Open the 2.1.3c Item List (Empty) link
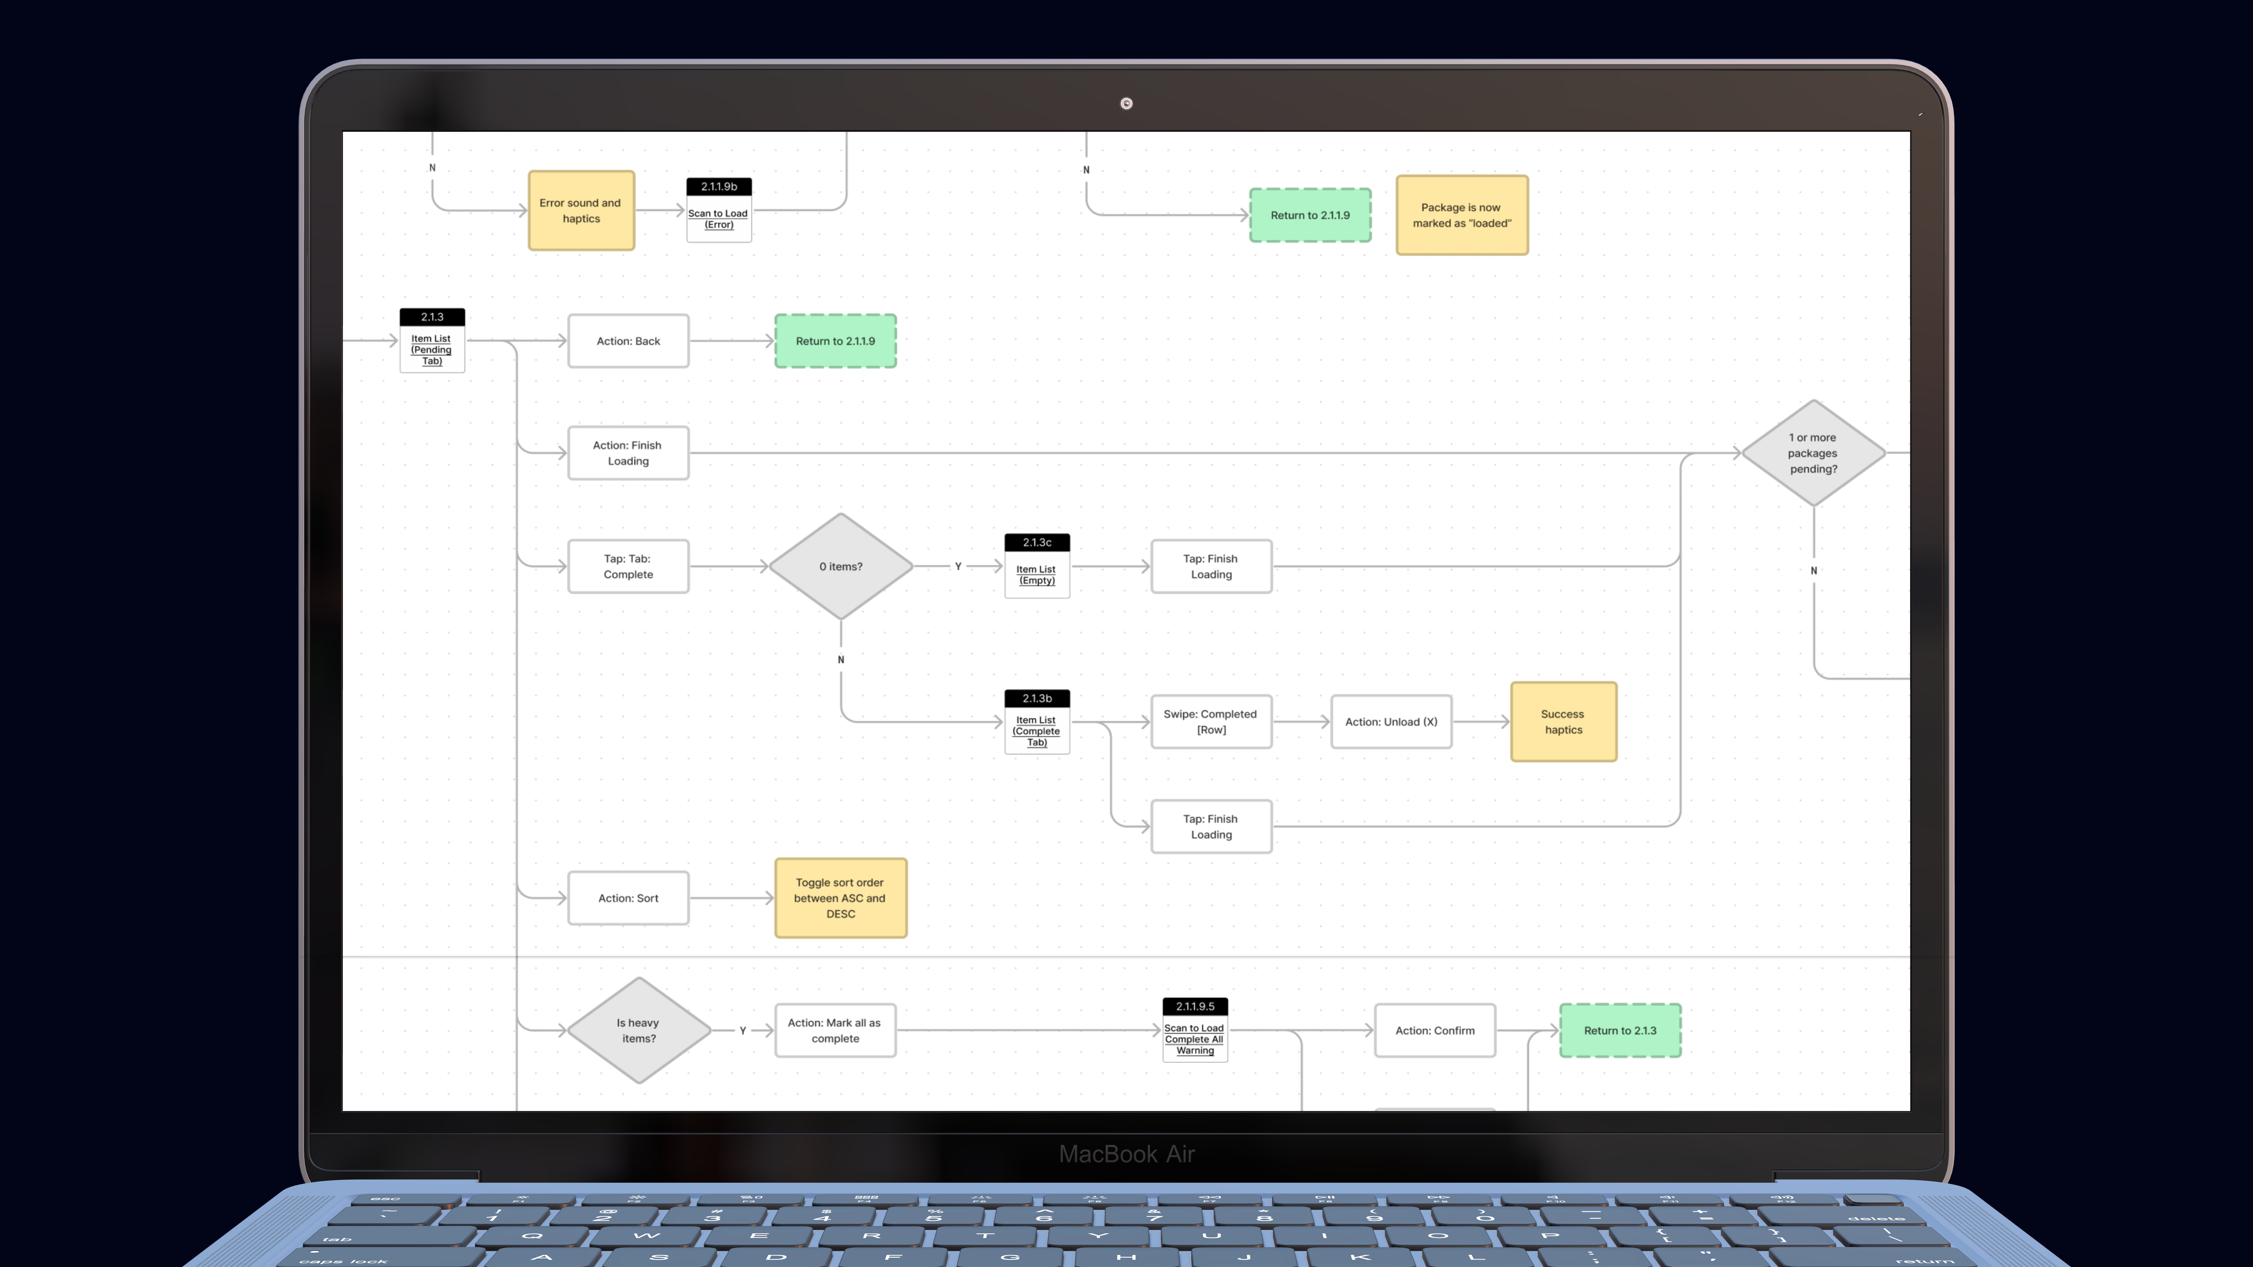2253x1267 pixels. coord(1036,575)
